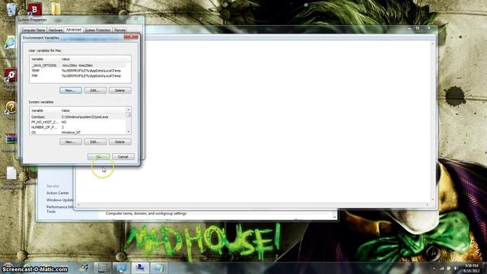Open Action Center link in System window
Viewport: 487px width, 274px height.
click(58, 193)
